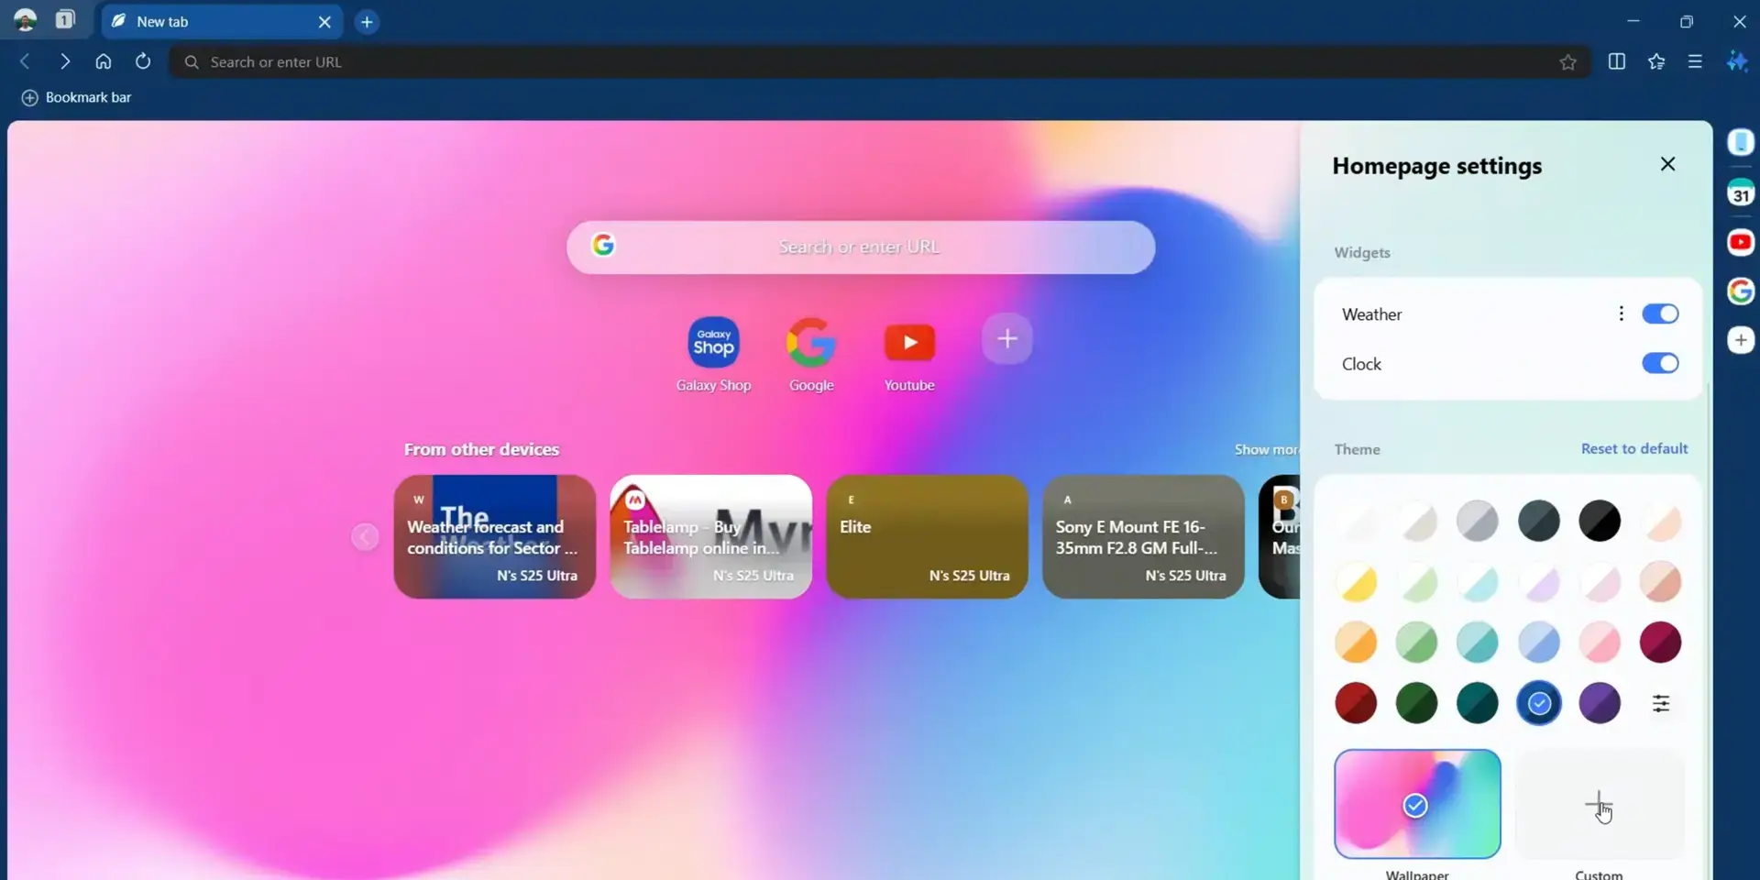
Task: Open a new browser tab
Action: coord(367,21)
